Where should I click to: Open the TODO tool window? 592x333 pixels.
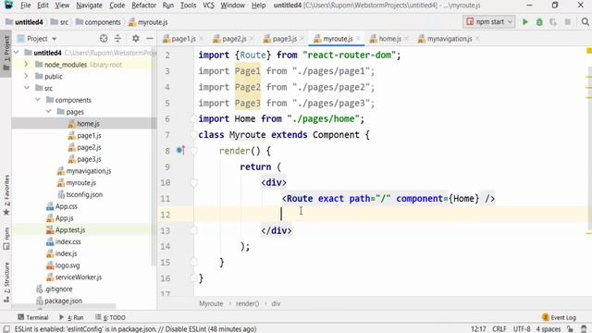click(111, 317)
